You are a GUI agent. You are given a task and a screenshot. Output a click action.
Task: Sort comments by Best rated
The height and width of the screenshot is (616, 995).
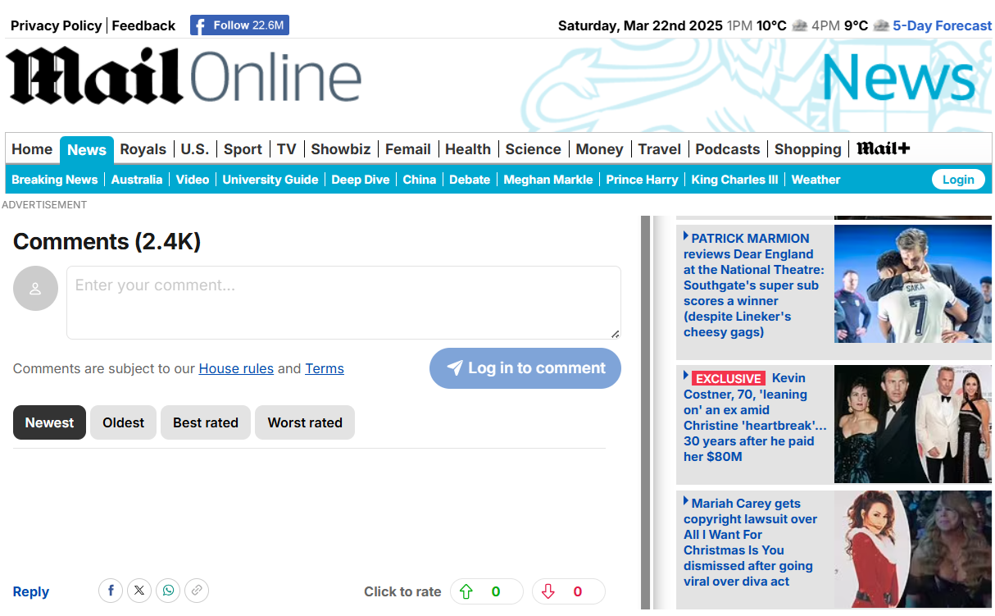coord(206,422)
